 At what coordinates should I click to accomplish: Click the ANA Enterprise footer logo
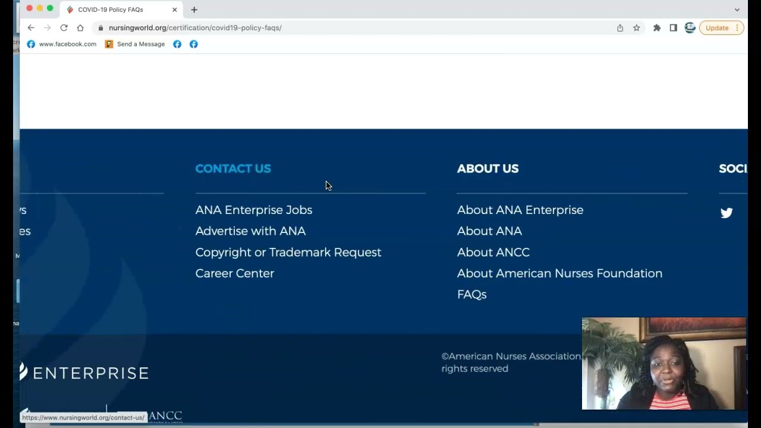coord(84,372)
